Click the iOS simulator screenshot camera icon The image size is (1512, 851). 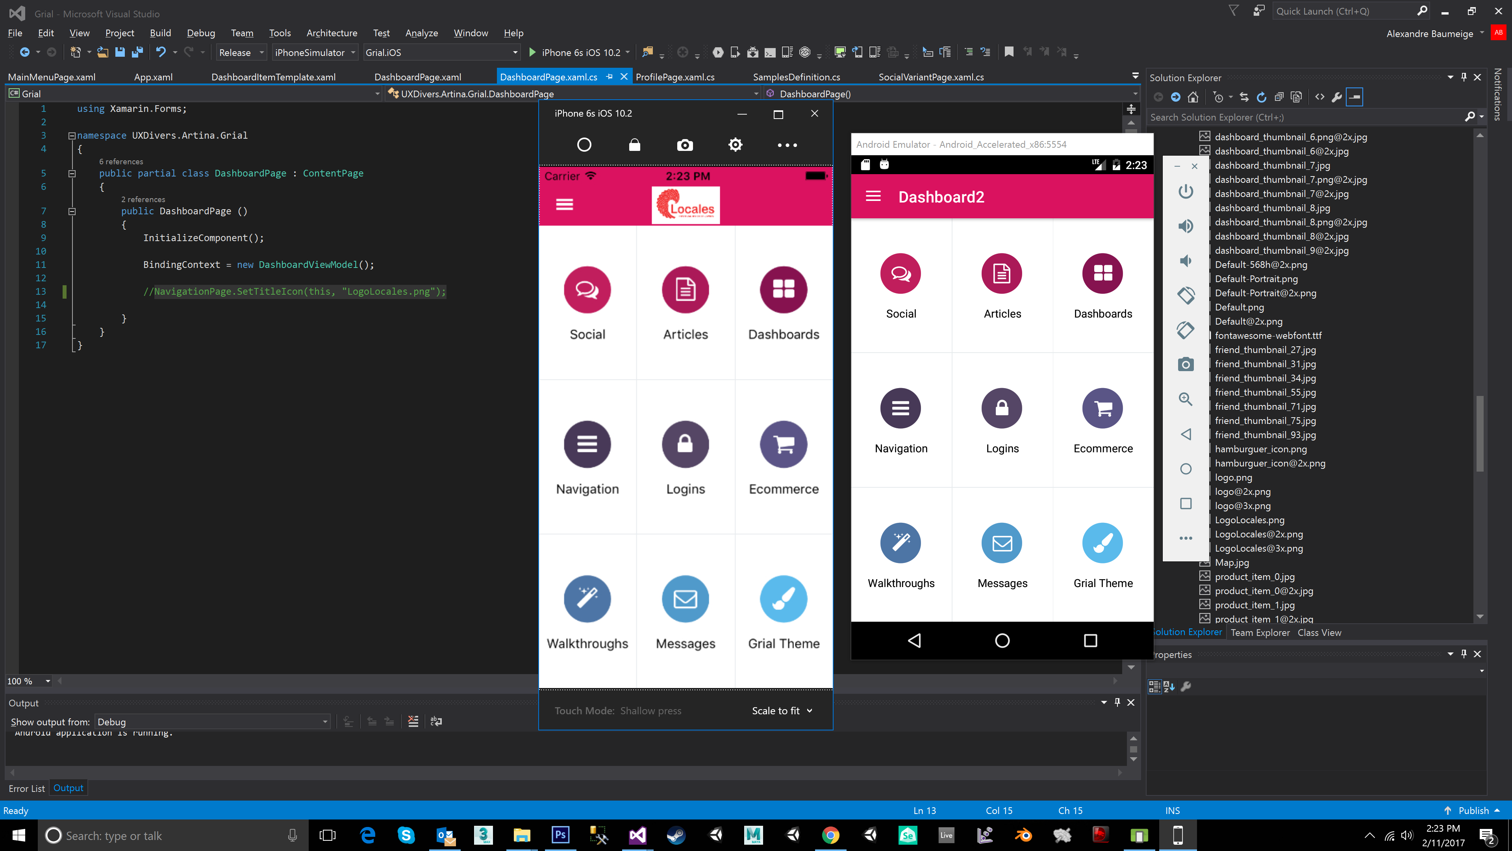[x=684, y=145]
